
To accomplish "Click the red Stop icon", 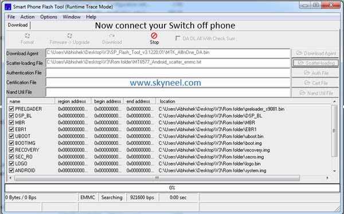I will tap(154, 35).
